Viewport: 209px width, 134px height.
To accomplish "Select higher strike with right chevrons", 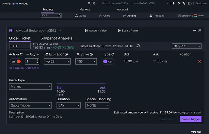I will click(x=91, y=54).
